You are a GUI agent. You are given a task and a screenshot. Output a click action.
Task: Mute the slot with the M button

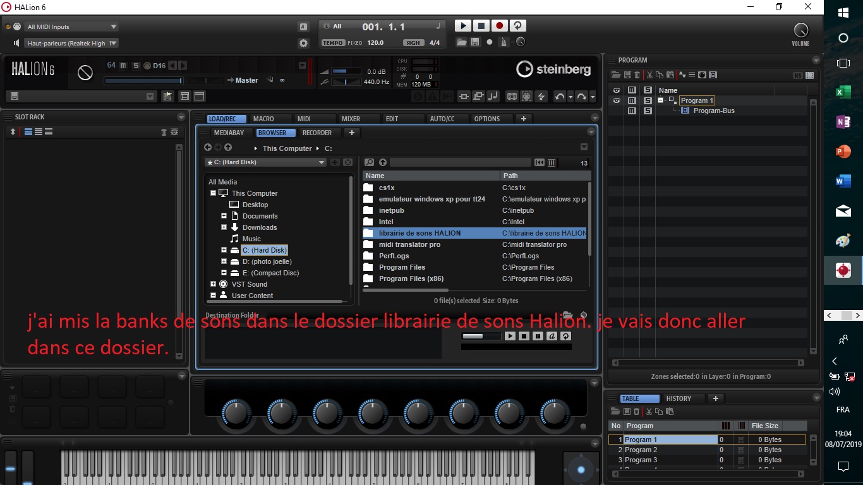coord(123,66)
